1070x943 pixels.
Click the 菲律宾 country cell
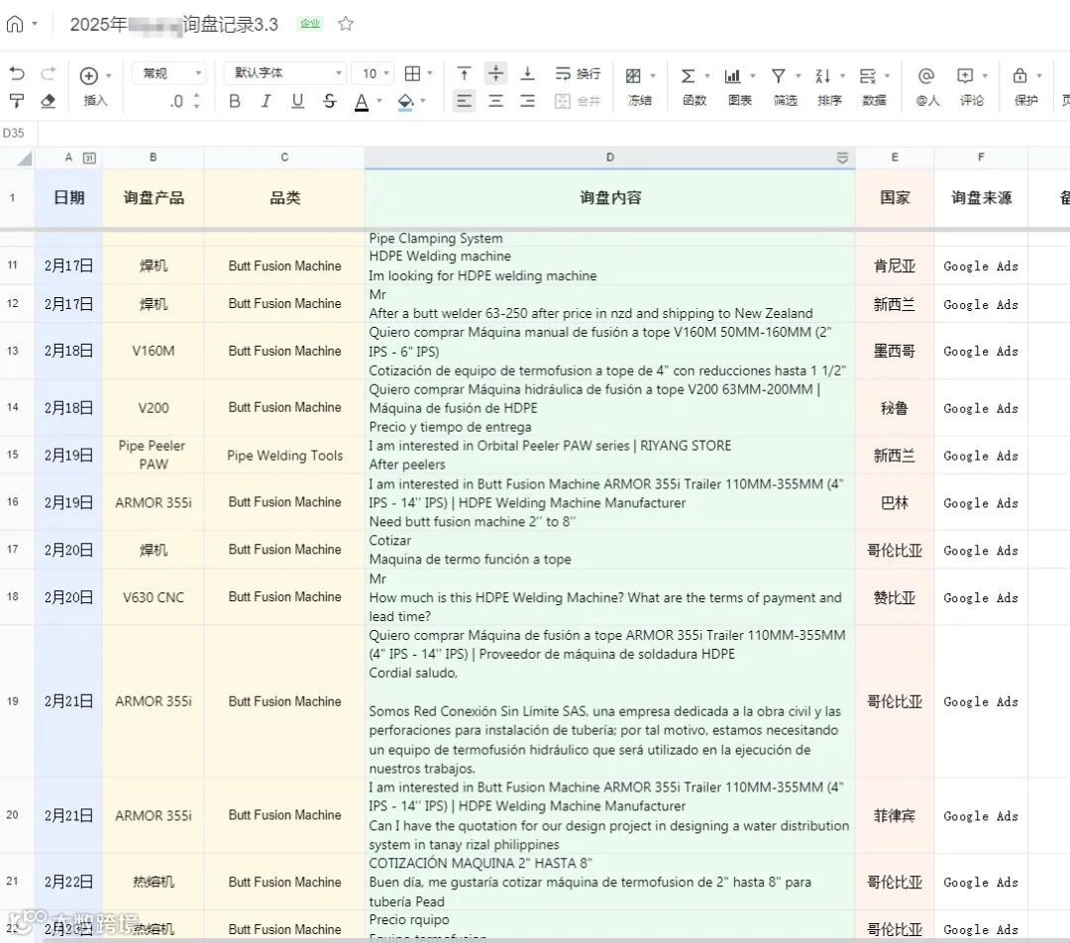click(x=895, y=815)
